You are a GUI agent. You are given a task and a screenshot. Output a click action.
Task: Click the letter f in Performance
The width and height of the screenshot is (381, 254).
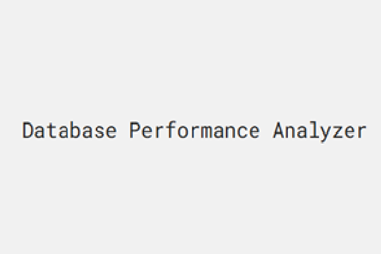point(171,130)
